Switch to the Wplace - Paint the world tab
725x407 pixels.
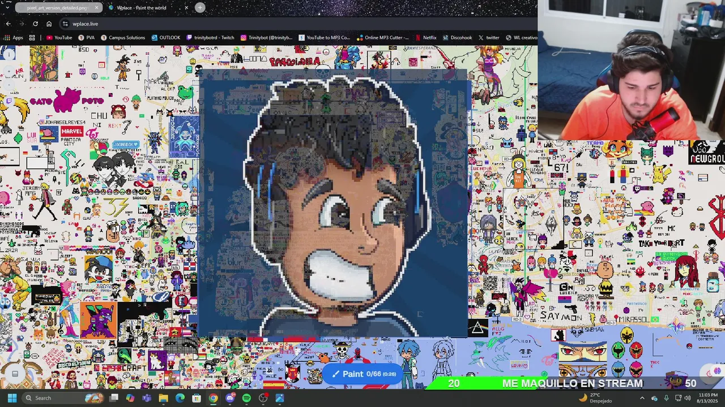(x=149, y=8)
